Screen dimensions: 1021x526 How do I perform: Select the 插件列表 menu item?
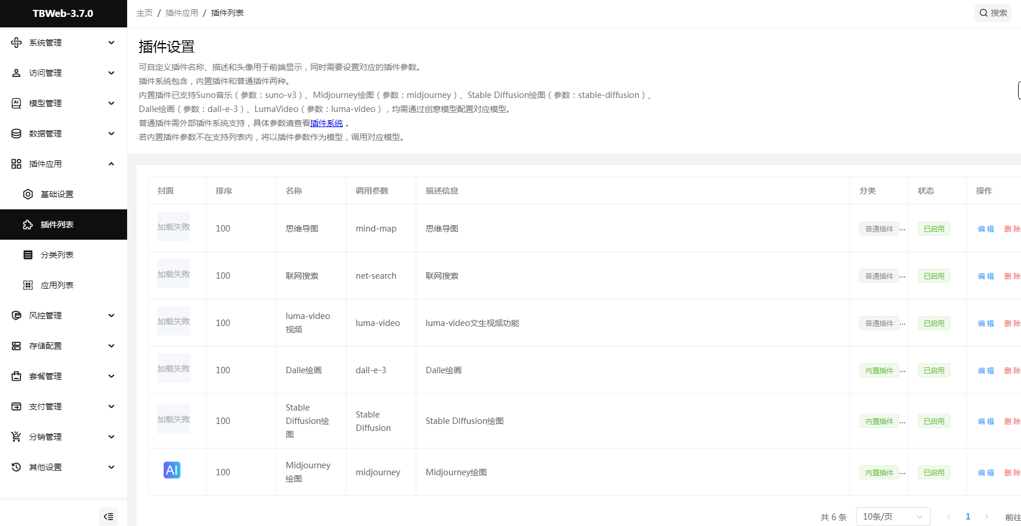tap(64, 225)
